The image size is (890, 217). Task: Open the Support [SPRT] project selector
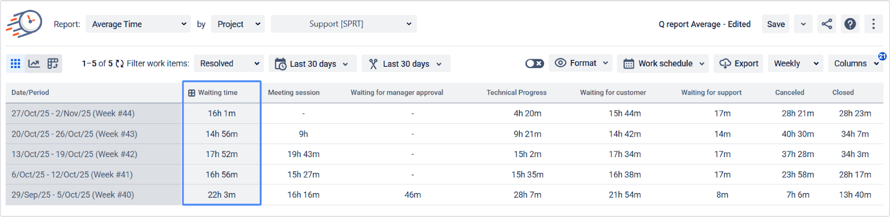pyautogui.click(x=344, y=24)
